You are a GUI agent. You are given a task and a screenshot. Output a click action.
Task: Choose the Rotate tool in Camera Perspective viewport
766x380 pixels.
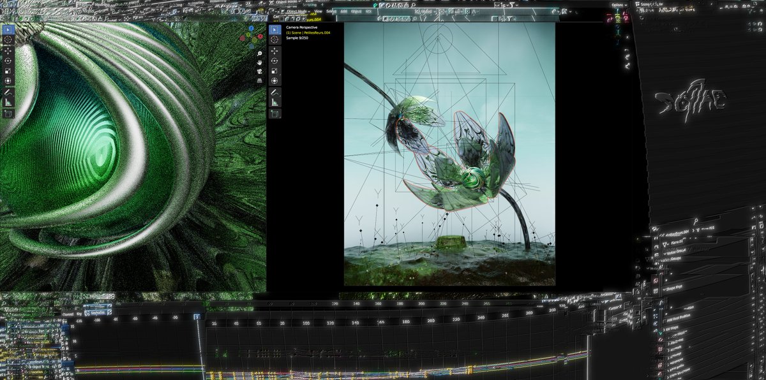275,61
